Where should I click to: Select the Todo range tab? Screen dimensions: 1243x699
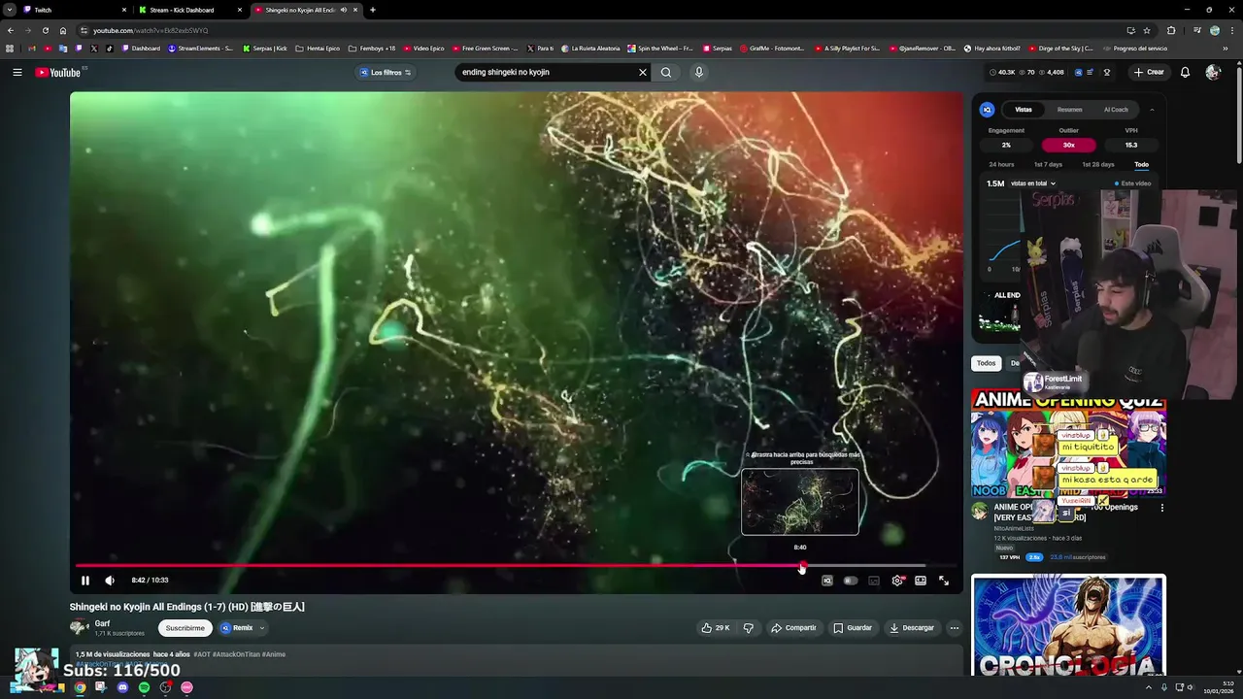[1141, 164]
